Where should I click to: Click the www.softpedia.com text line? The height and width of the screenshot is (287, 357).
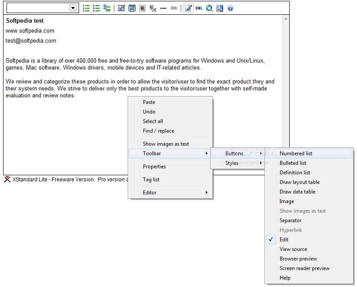(30, 31)
